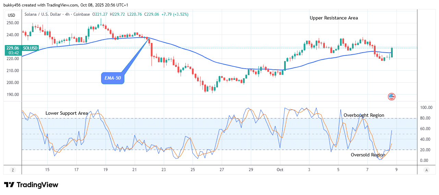Click the 250.00 price axis label
This screenshot has width=439, height=195.
[x=12, y=23]
